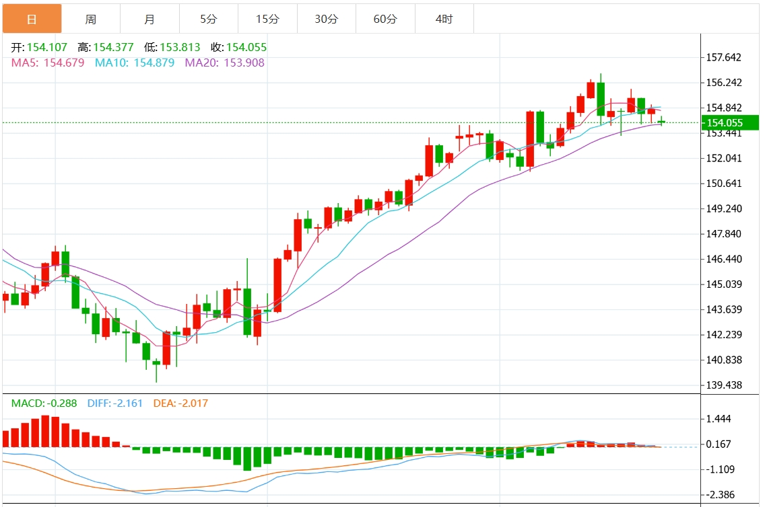Viewport: 765px width, 507px height.
Task: Click the MA5: 154.679 indicator label
Action: tap(48, 63)
